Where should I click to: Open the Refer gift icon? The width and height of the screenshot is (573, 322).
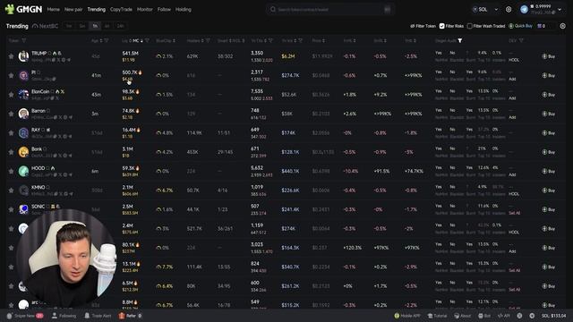click(122, 316)
